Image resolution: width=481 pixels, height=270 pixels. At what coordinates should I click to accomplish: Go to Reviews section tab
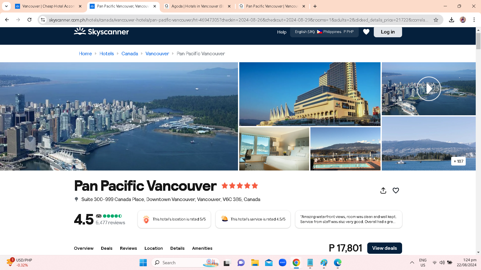pyautogui.click(x=128, y=248)
